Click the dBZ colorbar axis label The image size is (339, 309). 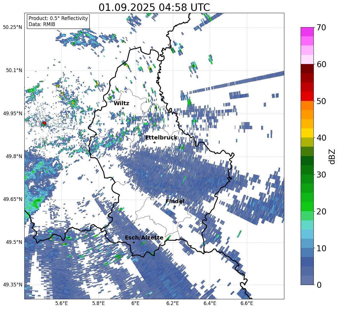coord(332,156)
